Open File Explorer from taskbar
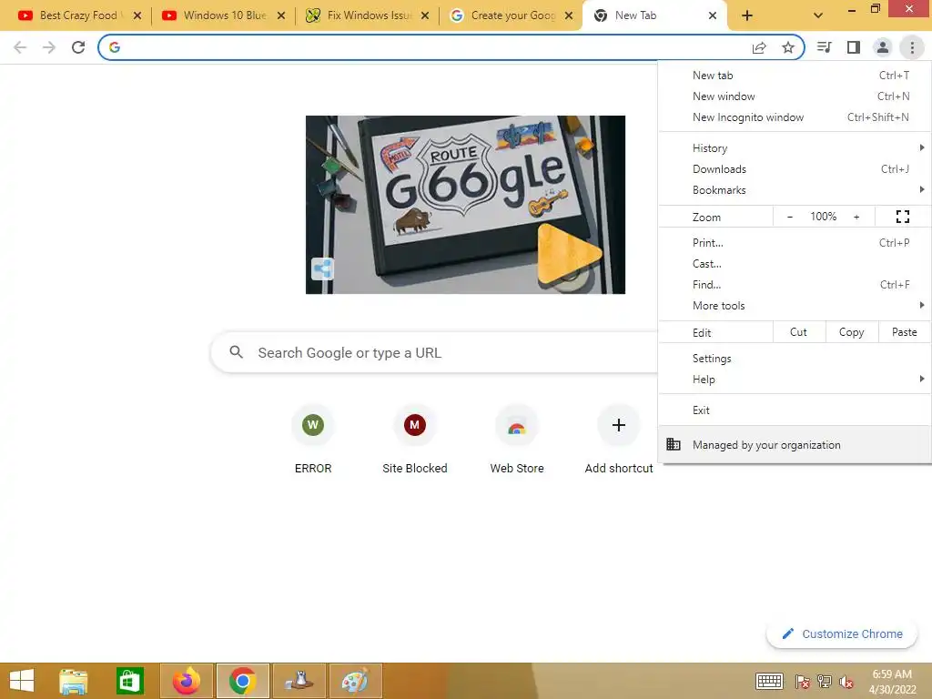This screenshot has height=699, width=932. coord(74,681)
